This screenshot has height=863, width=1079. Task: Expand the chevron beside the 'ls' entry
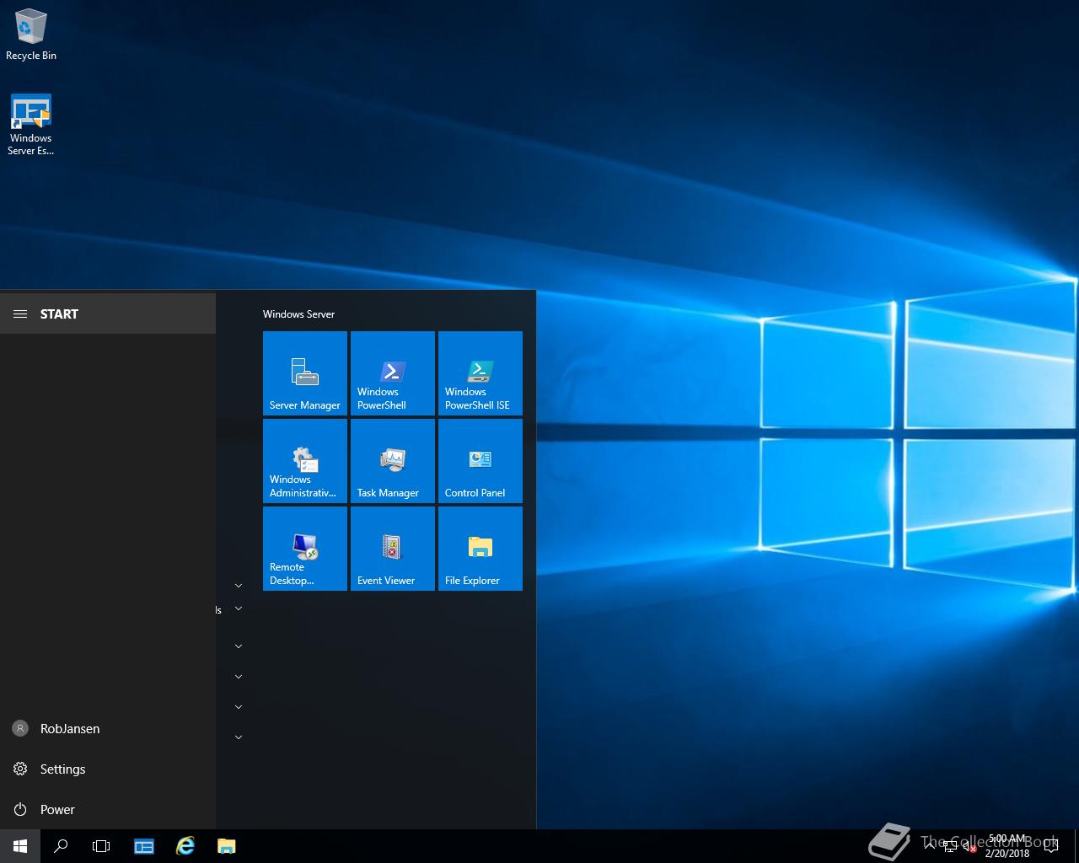[x=239, y=608]
